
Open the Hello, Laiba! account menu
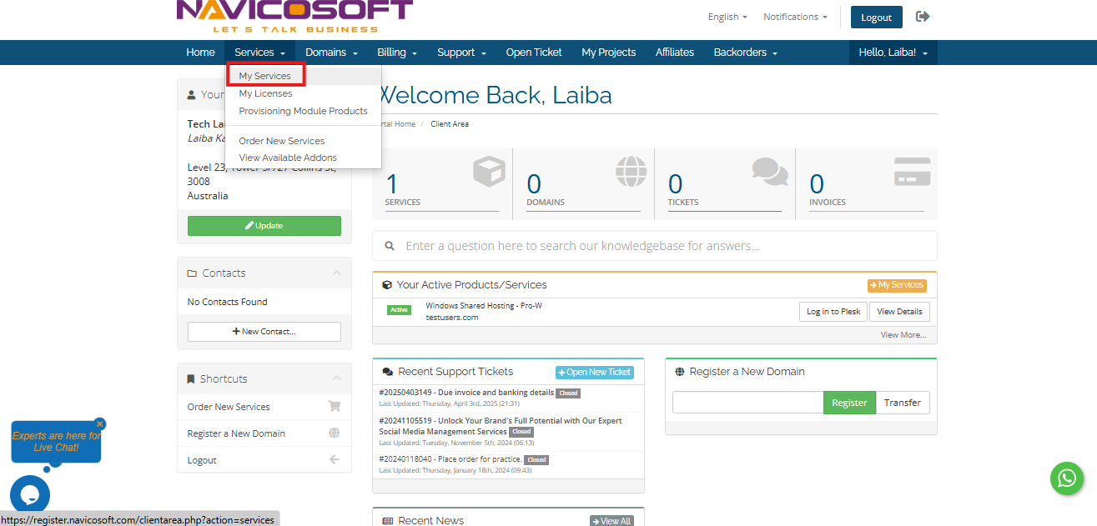(x=893, y=53)
